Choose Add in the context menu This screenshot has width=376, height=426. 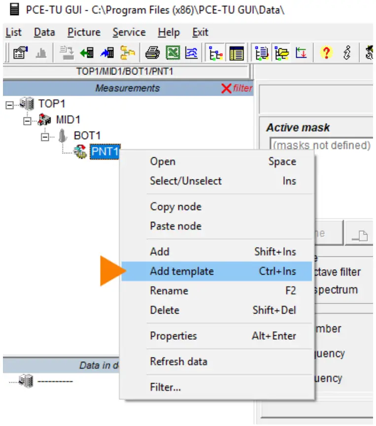click(x=217, y=252)
